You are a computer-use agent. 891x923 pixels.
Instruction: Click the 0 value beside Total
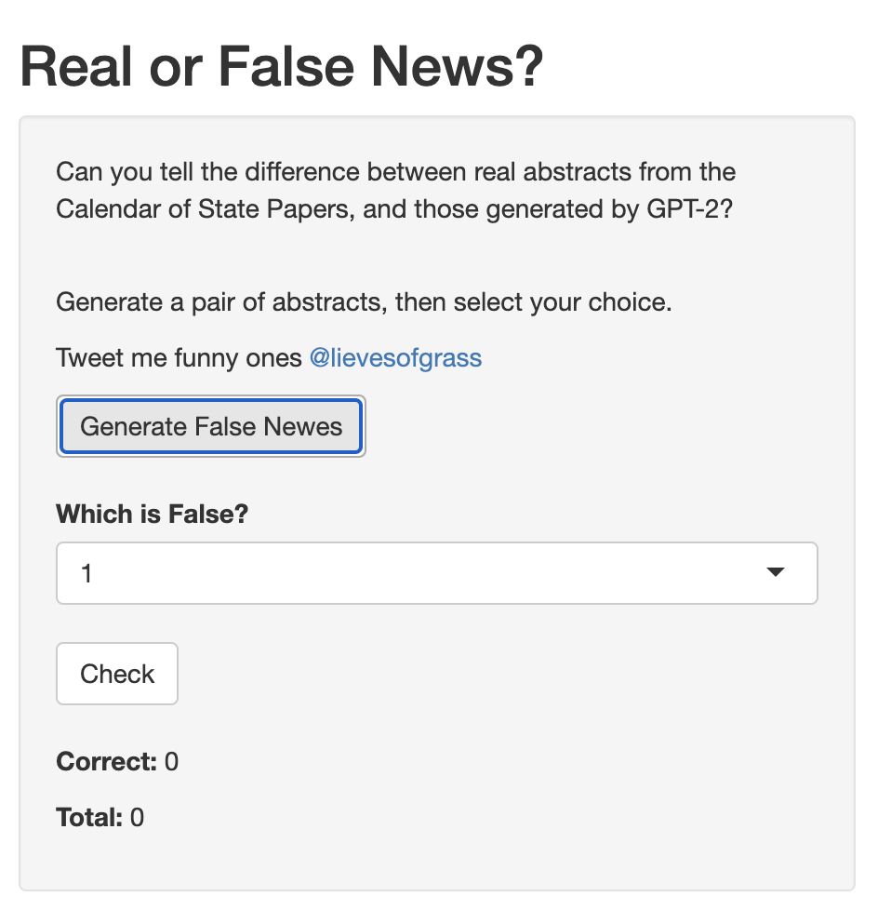pyautogui.click(x=137, y=817)
